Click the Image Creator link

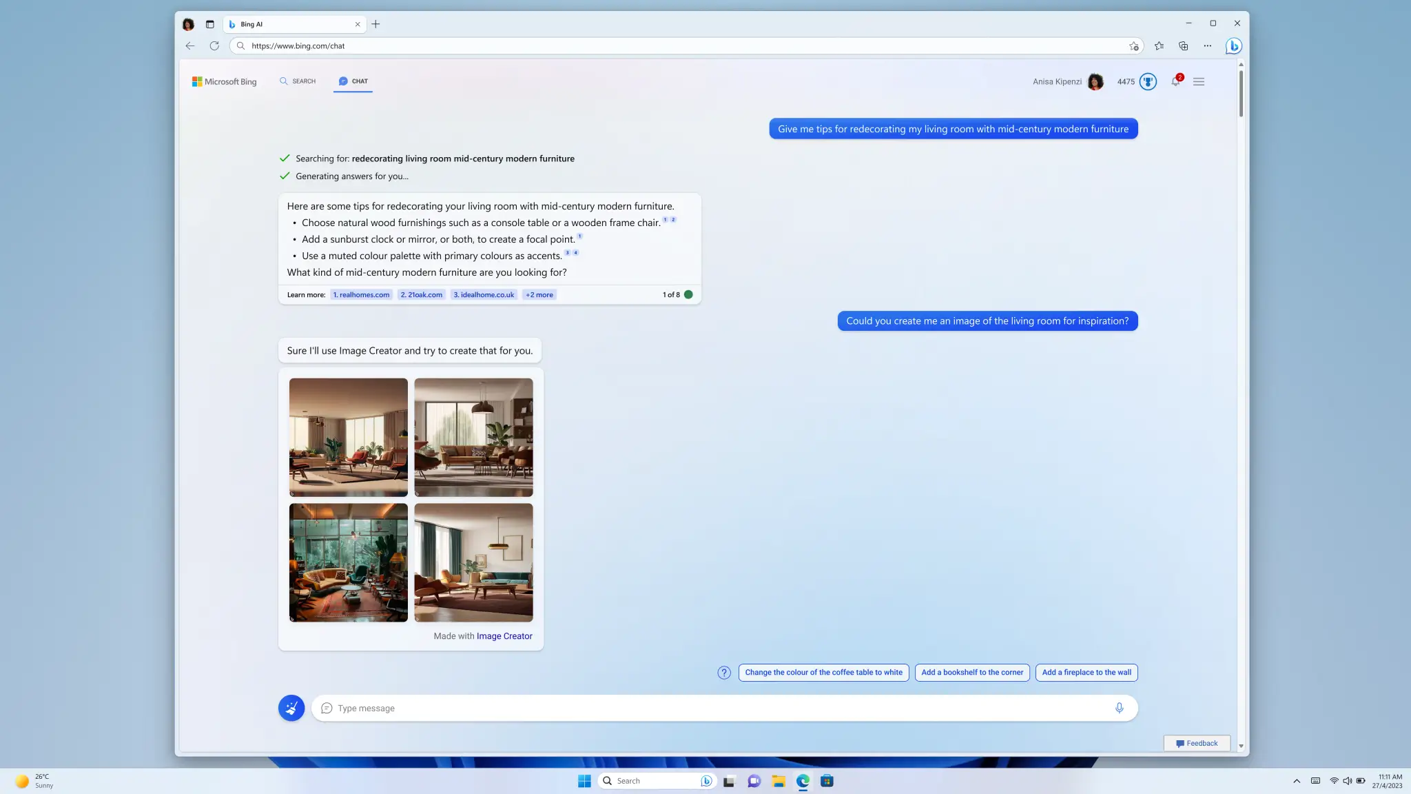tap(503, 636)
